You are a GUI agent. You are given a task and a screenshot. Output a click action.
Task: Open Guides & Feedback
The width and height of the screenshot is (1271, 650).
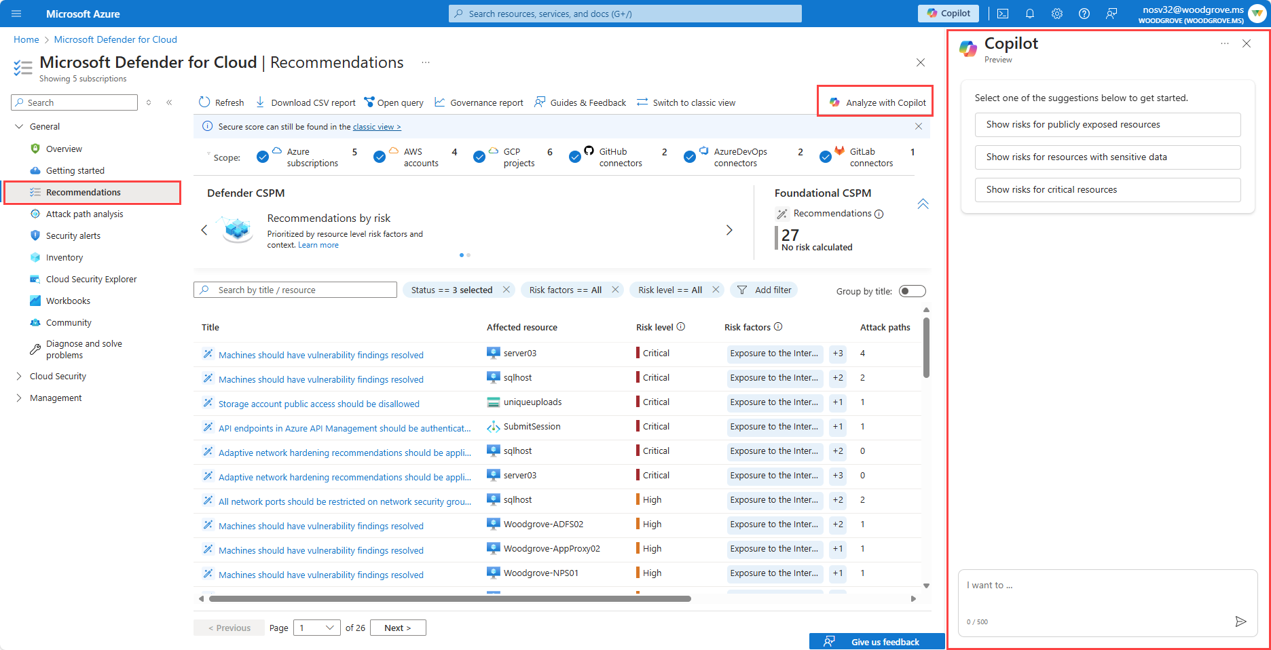tap(580, 102)
